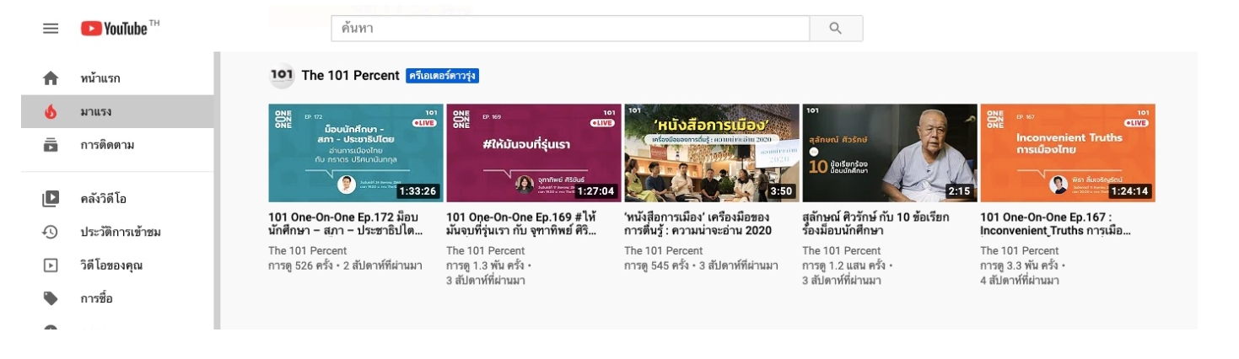Open the Library icon in sidebar
This screenshot has height=359, width=1239.
click(51, 199)
